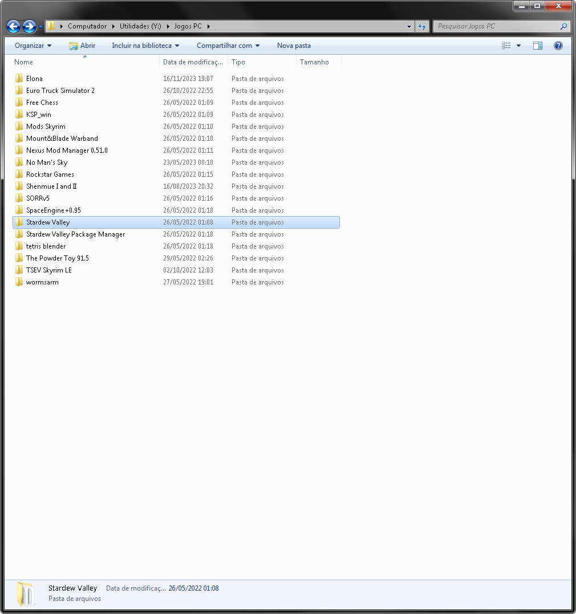Select the Elona folder icon
576x614 pixels.
pos(19,78)
